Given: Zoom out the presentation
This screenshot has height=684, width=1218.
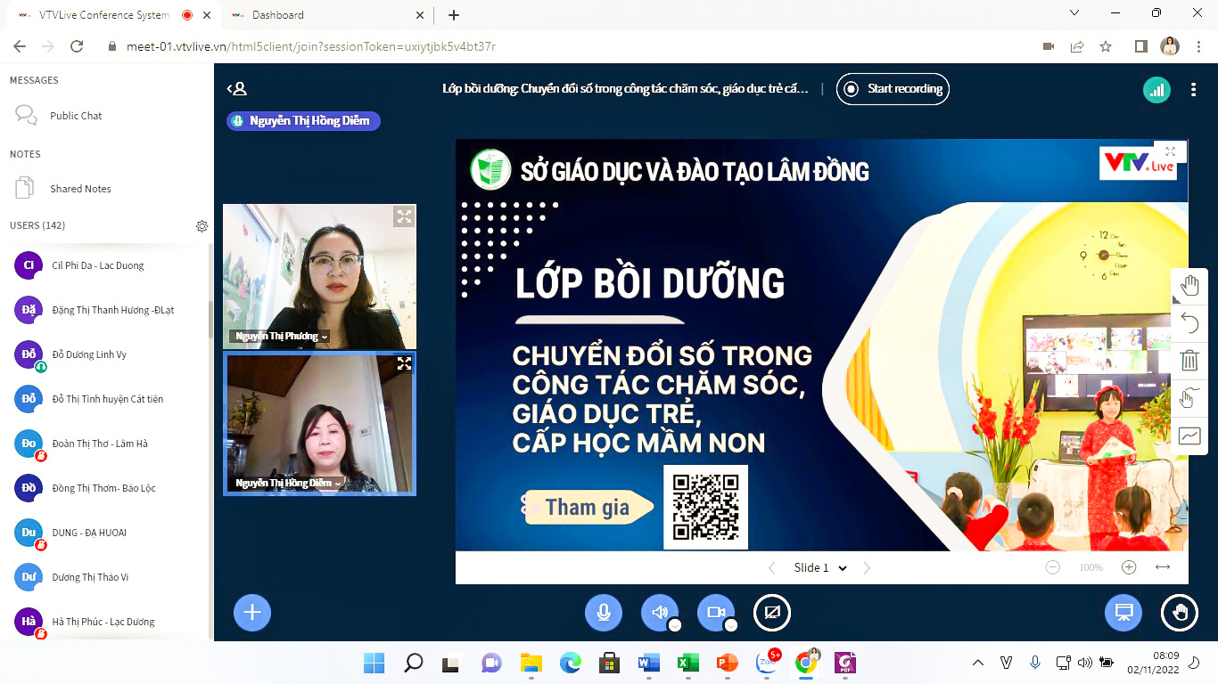Looking at the screenshot, I should coord(1053,567).
